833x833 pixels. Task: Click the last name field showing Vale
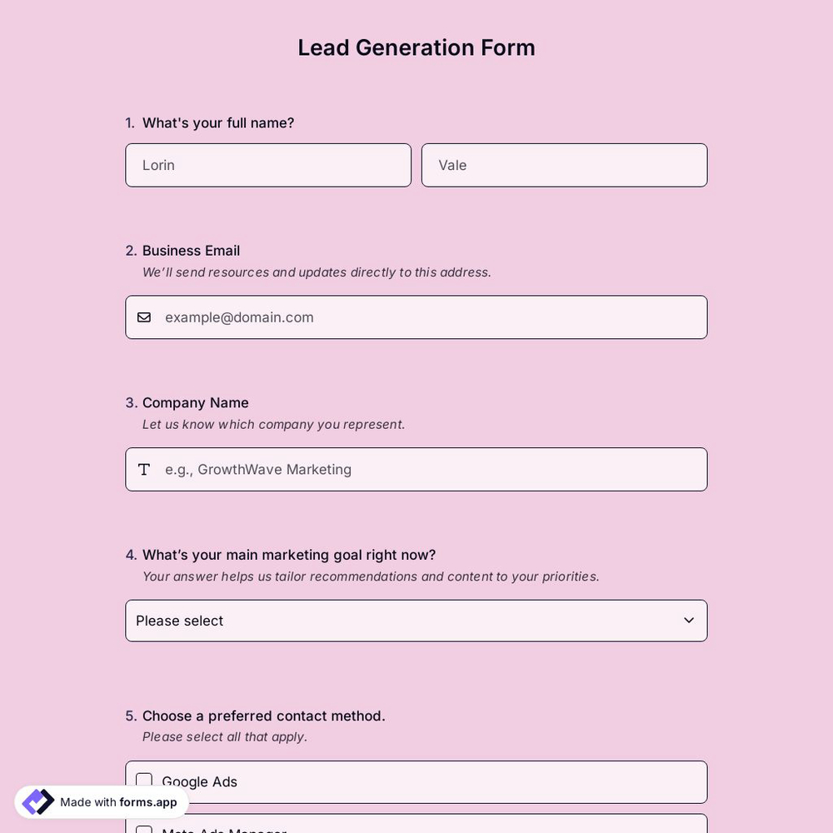pos(564,165)
